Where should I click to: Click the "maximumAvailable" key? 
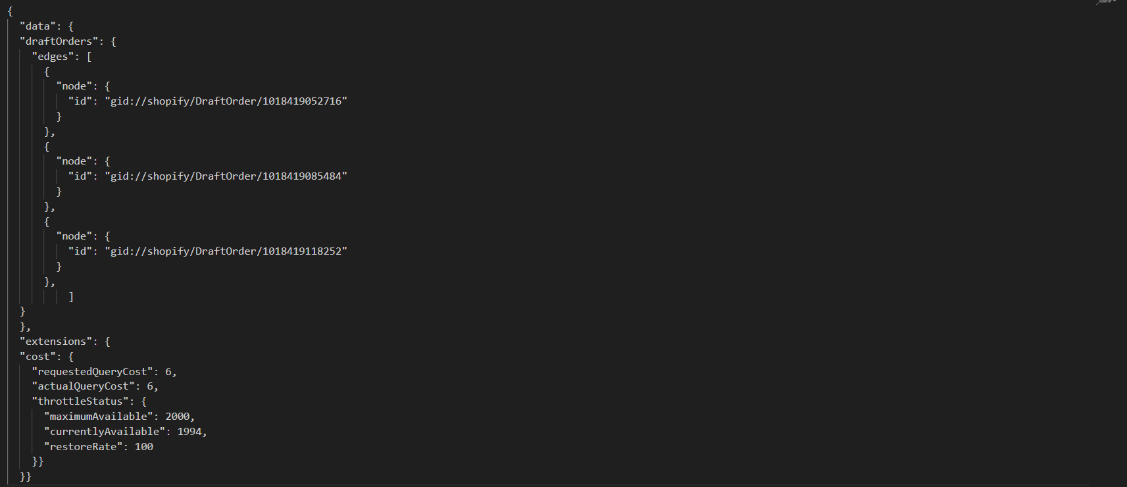pyautogui.click(x=99, y=417)
